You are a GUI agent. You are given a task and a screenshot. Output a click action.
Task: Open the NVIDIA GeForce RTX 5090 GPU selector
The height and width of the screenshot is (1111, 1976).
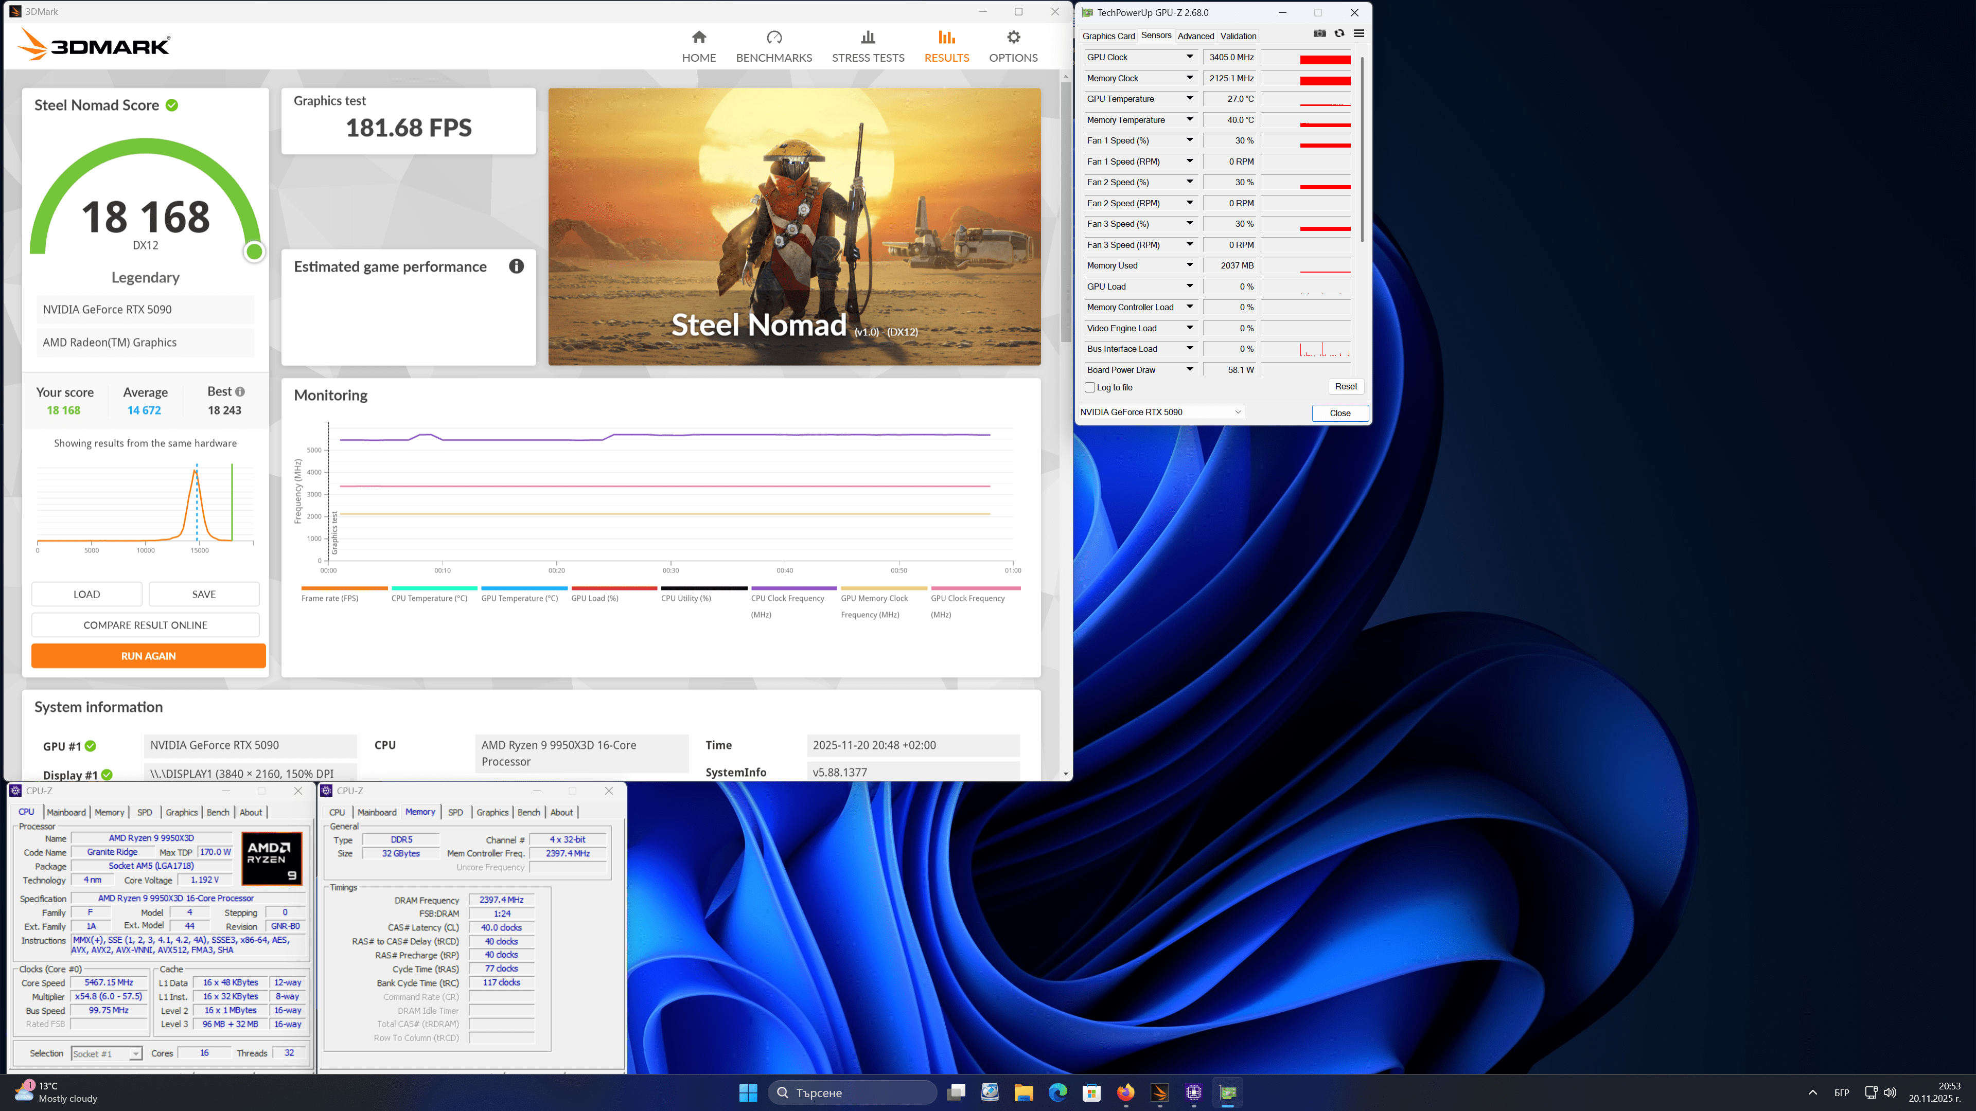(1160, 413)
